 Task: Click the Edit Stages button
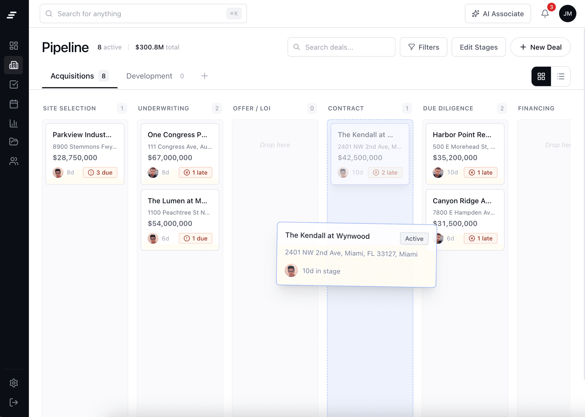pos(478,47)
